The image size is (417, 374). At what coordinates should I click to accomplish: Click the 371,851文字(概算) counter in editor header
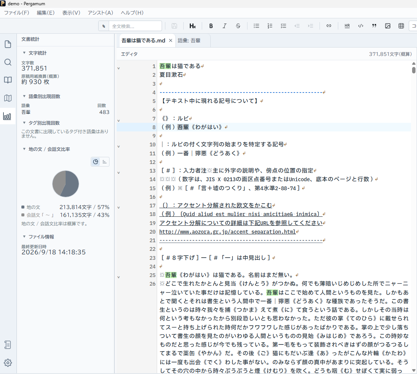[x=390, y=54]
